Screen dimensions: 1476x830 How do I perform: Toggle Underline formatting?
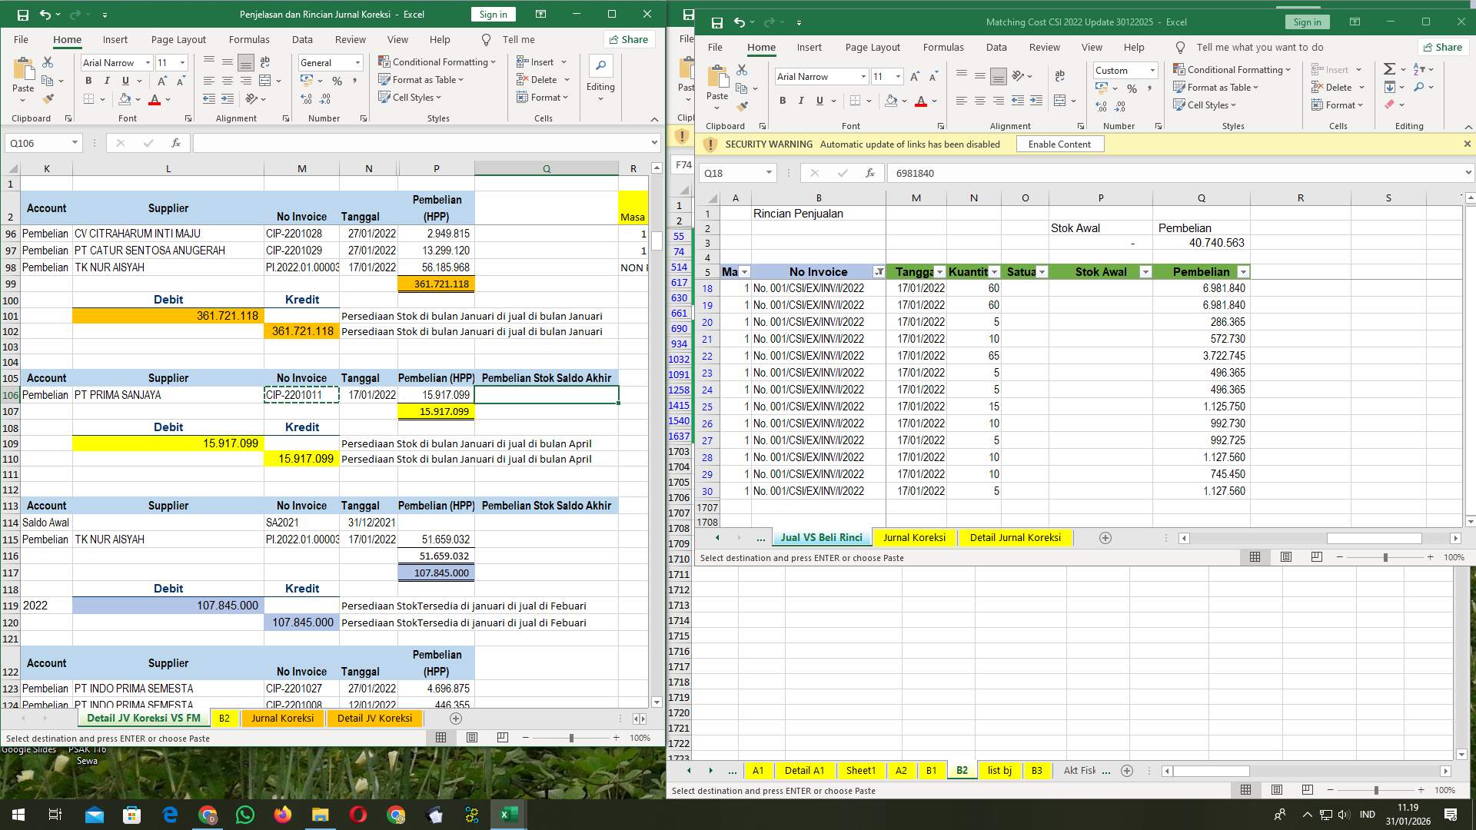tap(819, 101)
